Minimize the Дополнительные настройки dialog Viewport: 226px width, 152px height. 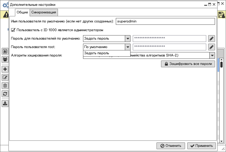[206, 5]
